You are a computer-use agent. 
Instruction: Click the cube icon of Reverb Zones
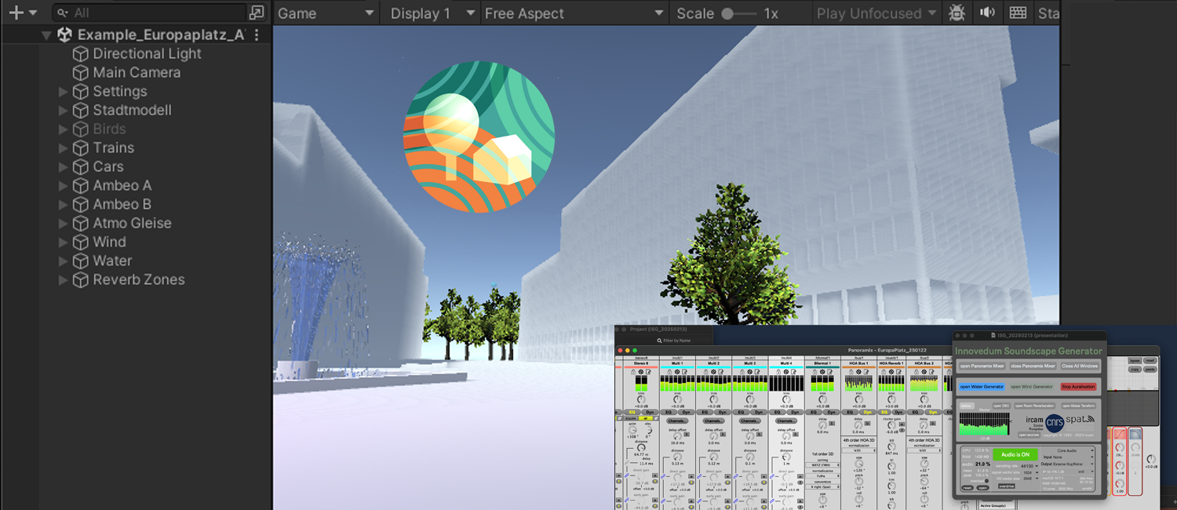point(80,280)
